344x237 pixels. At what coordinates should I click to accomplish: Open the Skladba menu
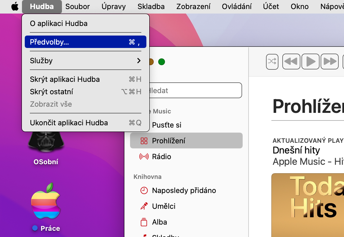151,6
